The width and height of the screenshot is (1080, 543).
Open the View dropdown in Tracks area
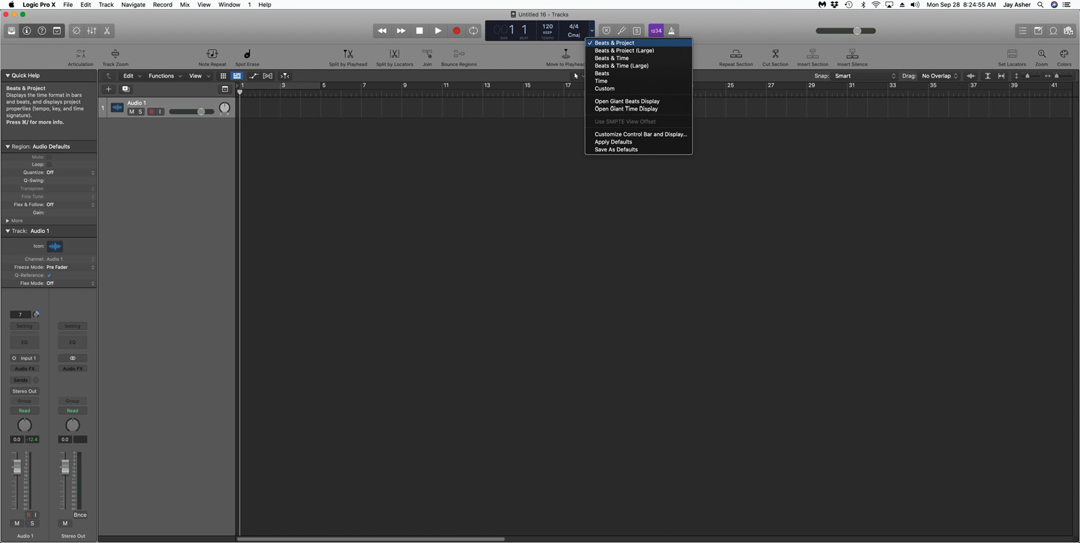coord(199,76)
